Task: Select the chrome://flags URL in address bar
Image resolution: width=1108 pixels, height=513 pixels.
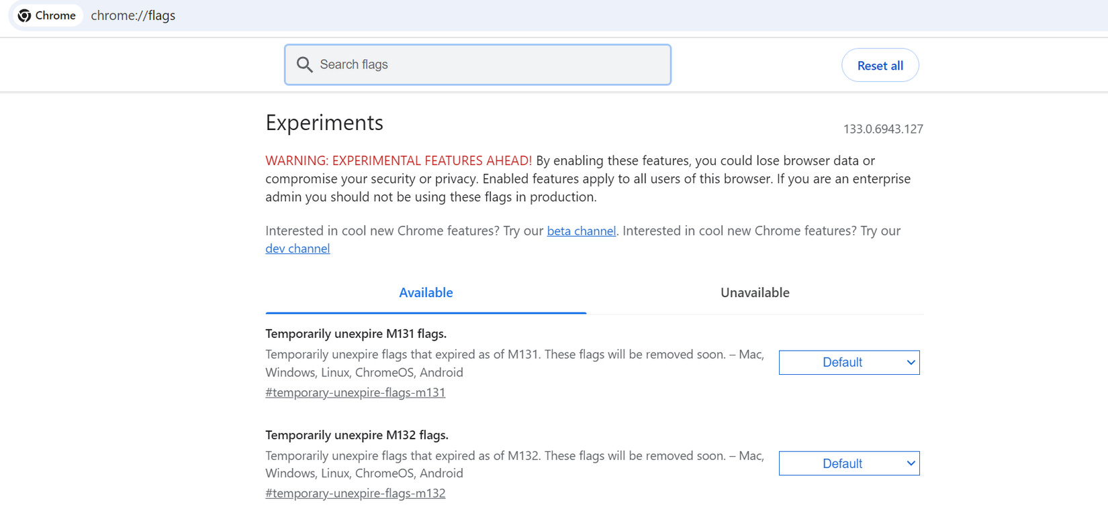Action: 133,15
